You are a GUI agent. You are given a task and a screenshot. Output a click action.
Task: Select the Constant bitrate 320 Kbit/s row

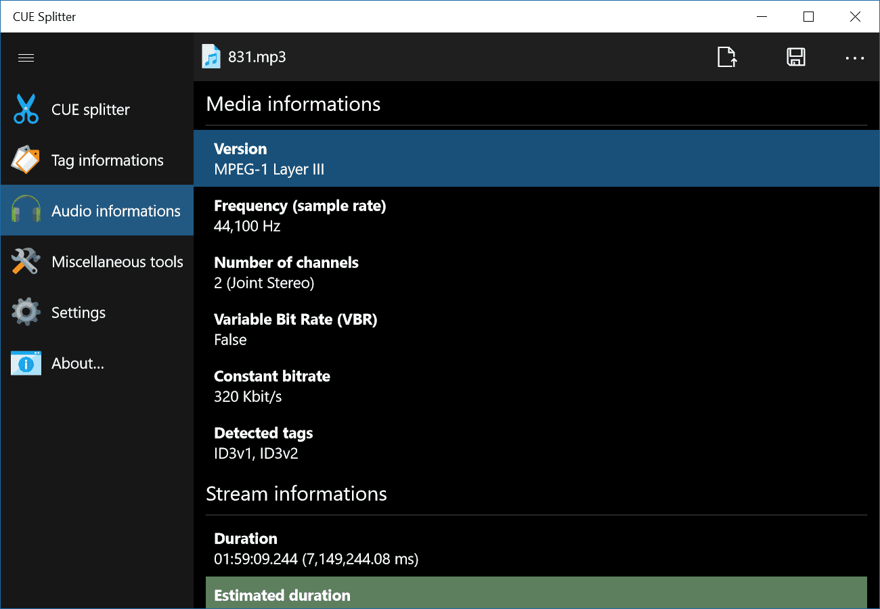point(536,386)
